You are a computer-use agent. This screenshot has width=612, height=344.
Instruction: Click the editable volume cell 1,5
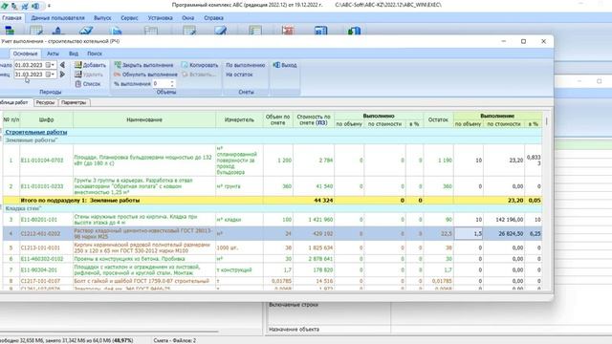pos(469,233)
